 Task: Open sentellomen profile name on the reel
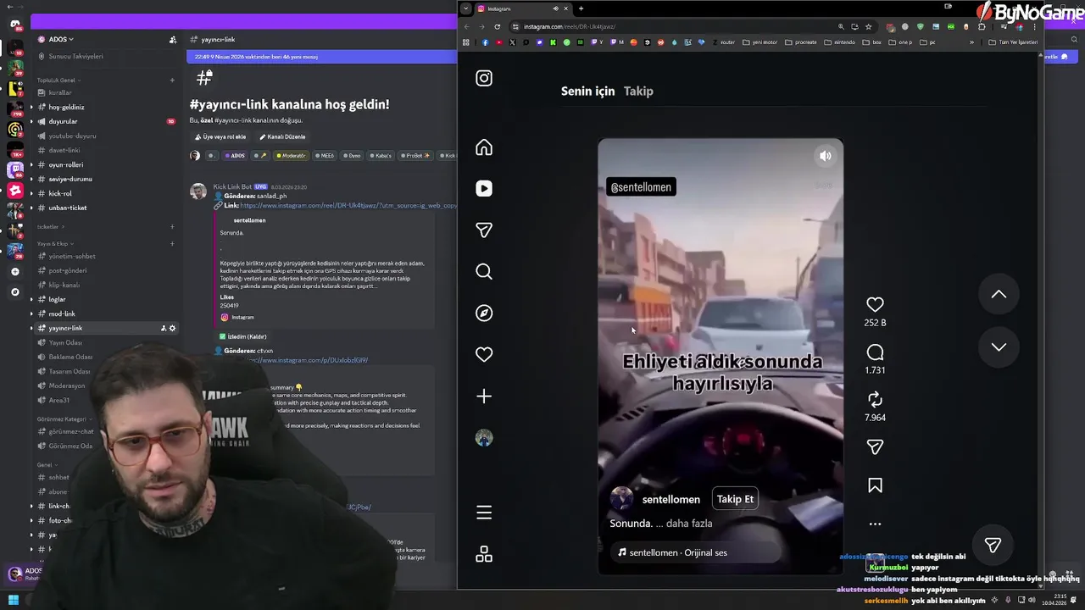coord(670,500)
